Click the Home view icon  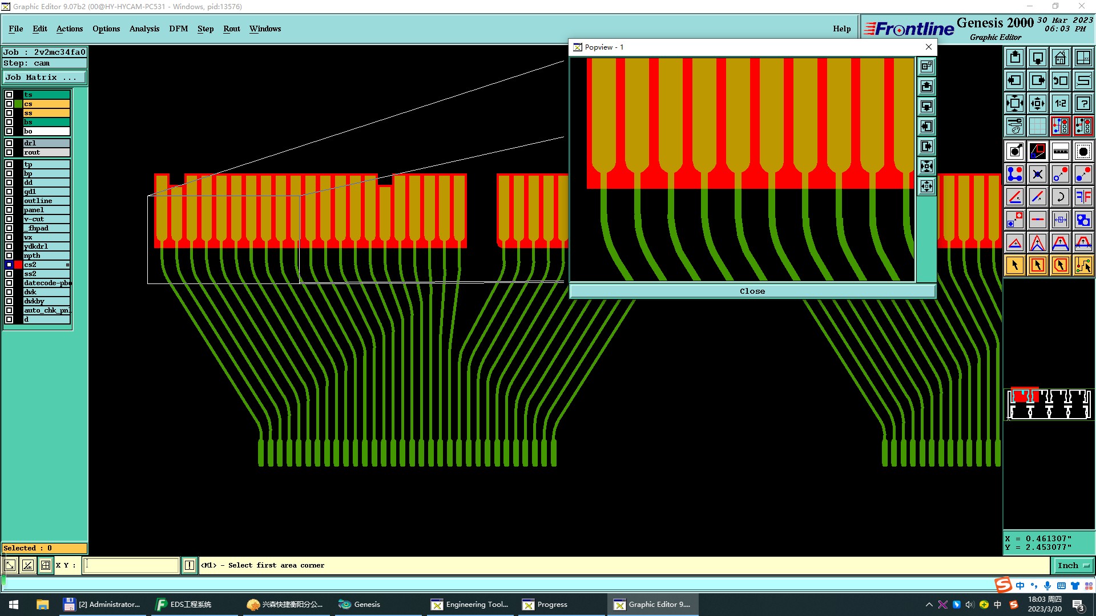[x=1060, y=58]
